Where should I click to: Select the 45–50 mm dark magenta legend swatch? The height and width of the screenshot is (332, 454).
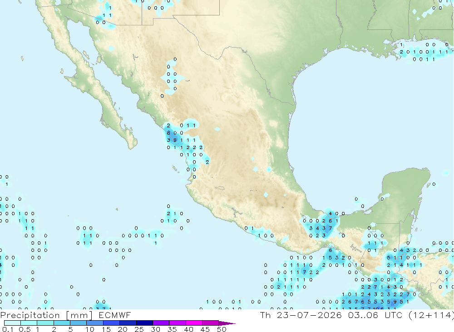(x=211, y=323)
